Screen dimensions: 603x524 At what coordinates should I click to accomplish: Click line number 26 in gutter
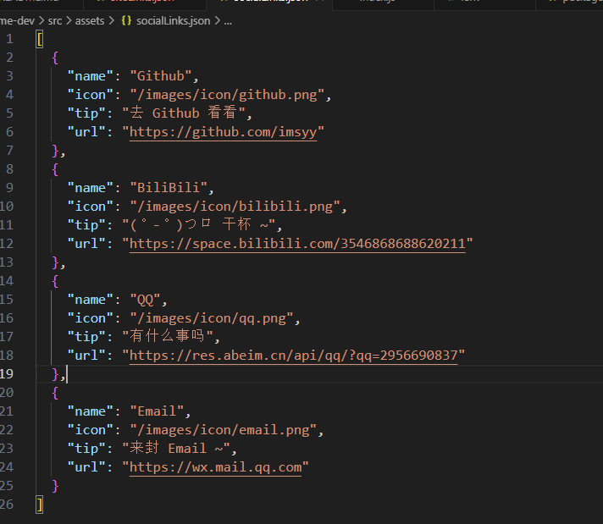coord(7,505)
